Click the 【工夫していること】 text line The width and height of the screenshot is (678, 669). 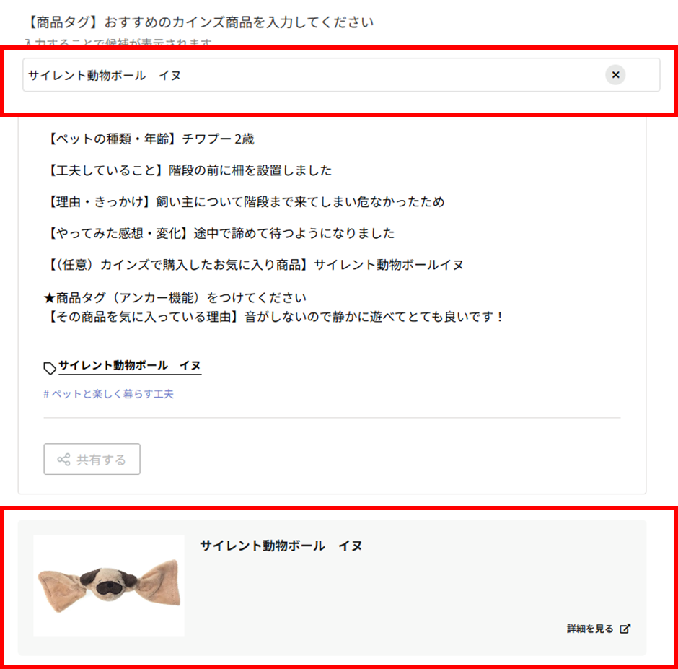(188, 170)
